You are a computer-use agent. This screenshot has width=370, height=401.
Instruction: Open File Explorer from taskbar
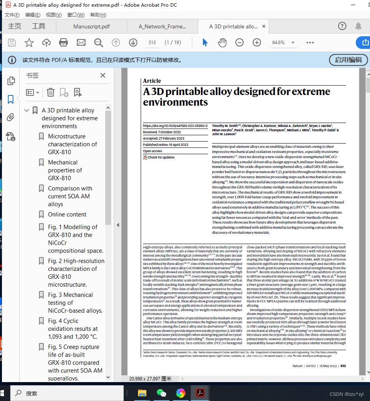(x=142, y=393)
